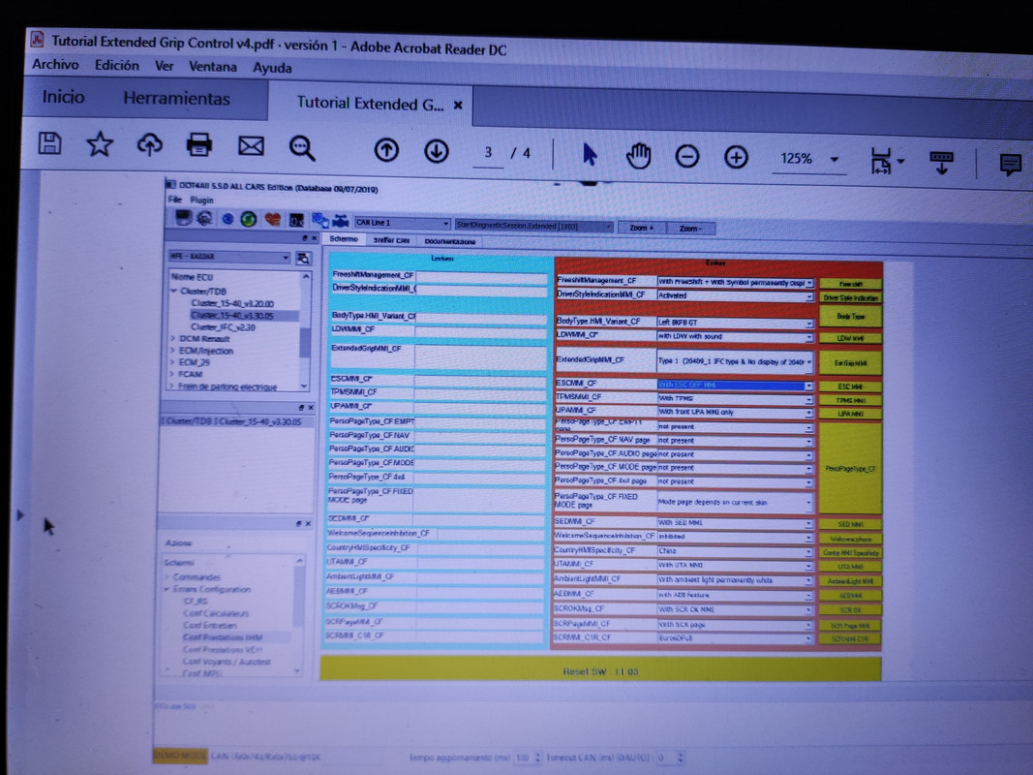The height and width of the screenshot is (775, 1033).
Task: Open the StartDiagnosticSession Extended dropdown
Action: tap(534, 226)
